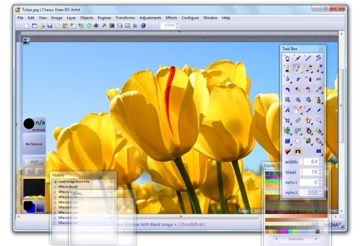Image resolution: width=363 pixels, height=246 pixels.
Task: Click the grid toolbar icon
Action: 136,25
